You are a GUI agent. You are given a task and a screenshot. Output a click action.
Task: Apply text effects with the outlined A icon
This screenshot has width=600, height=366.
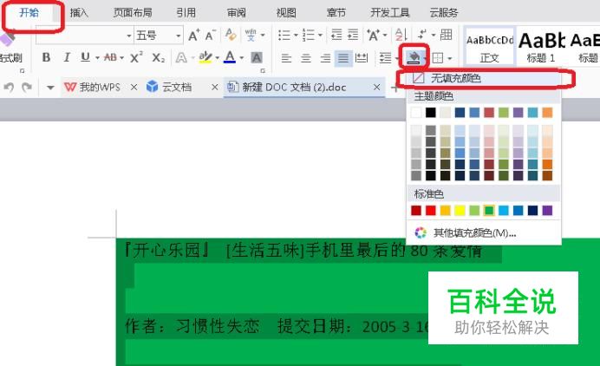(181, 58)
